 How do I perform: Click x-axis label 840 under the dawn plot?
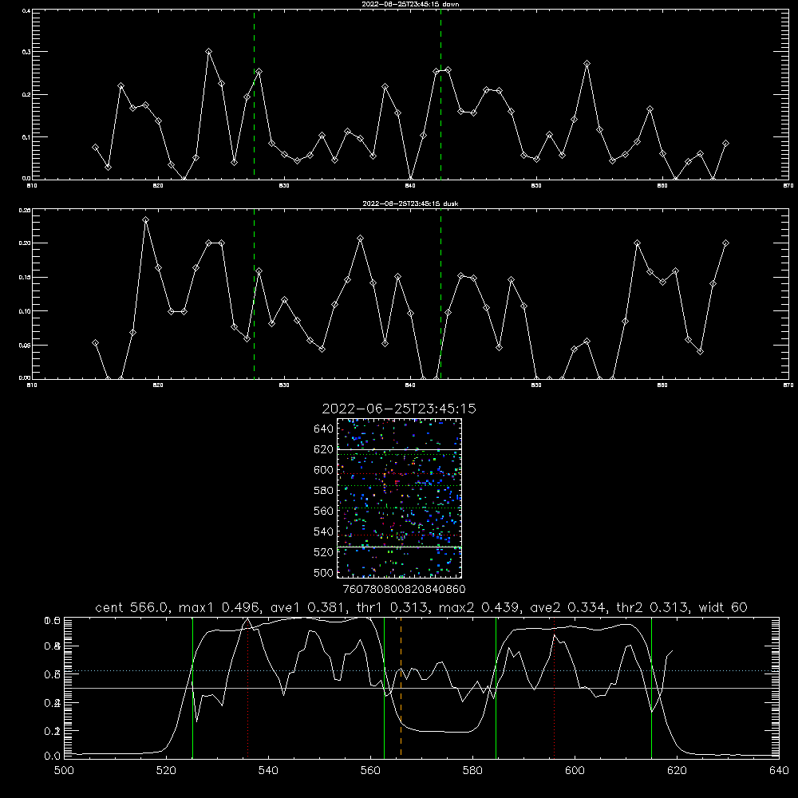pos(411,186)
